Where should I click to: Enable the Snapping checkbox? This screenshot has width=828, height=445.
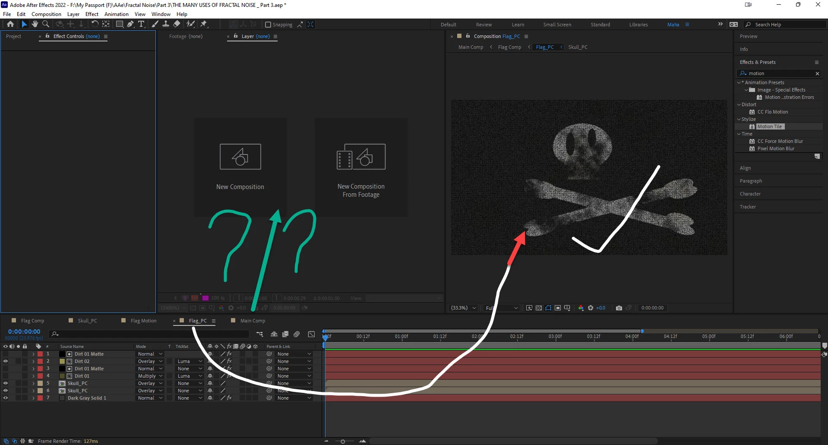coord(268,25)
